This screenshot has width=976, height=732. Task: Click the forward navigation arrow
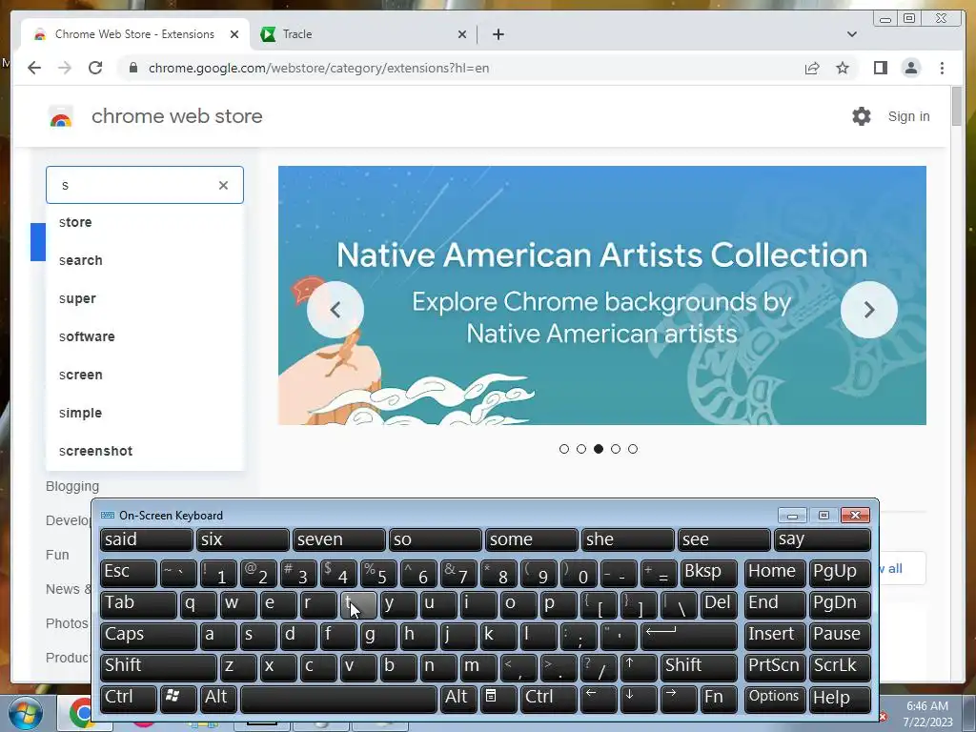pos(65,68)
